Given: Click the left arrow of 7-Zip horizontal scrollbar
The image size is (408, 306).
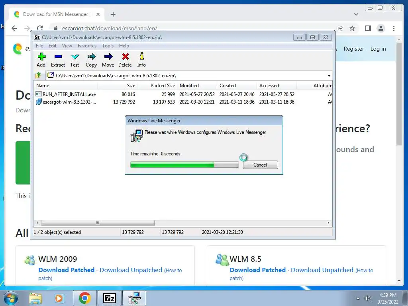Looking at the screenshot, I should click(x=37, y=223).
